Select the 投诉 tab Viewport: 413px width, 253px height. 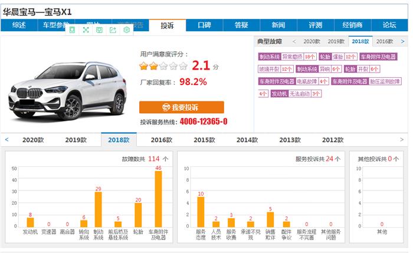pyautogui.click(x=167, y=25)
